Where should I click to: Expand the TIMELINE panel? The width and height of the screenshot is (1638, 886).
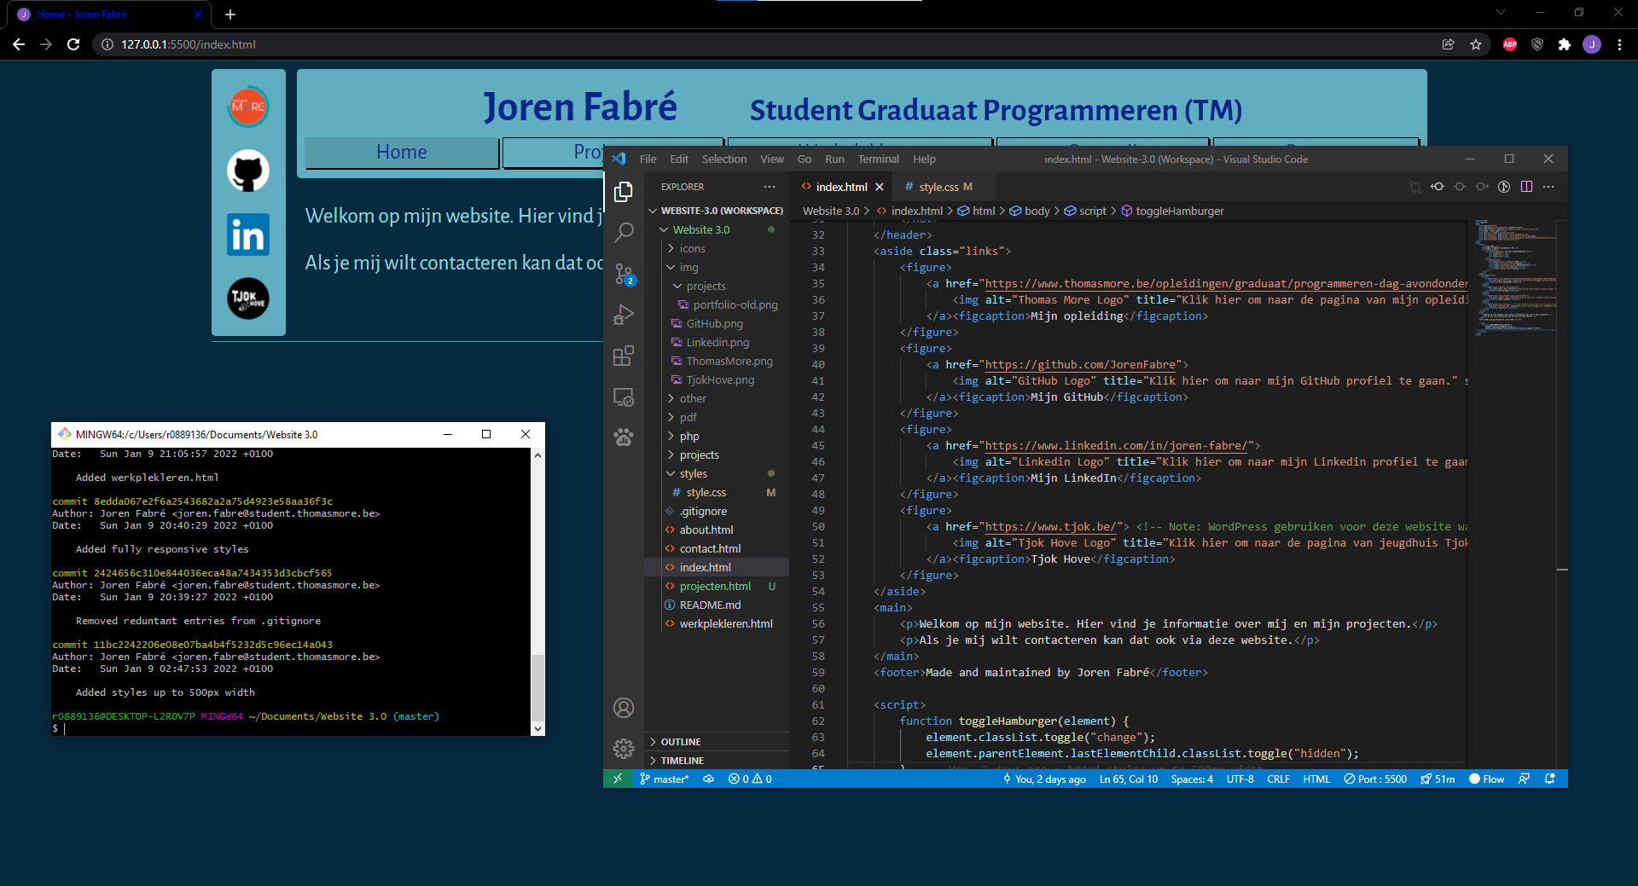(x=717, y=761)
